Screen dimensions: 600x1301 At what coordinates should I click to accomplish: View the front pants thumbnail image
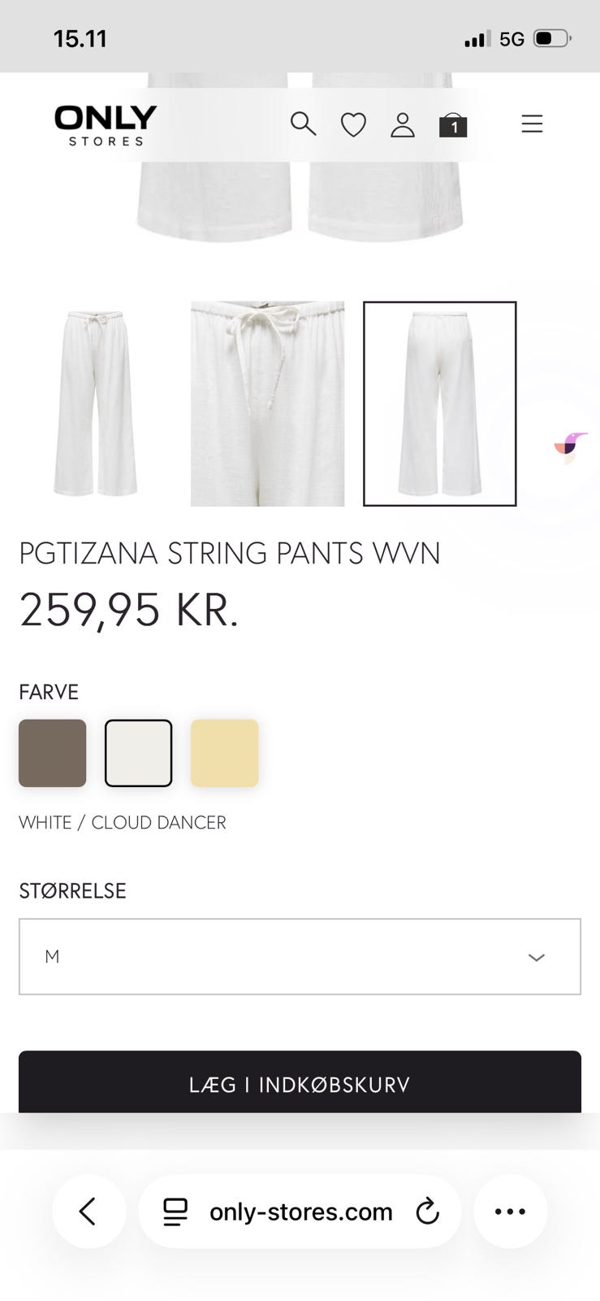[95, 403]
